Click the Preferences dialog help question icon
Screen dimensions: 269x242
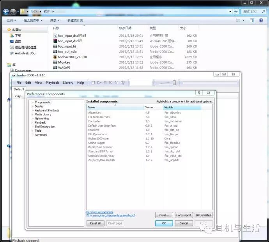(x=199, y=93)
